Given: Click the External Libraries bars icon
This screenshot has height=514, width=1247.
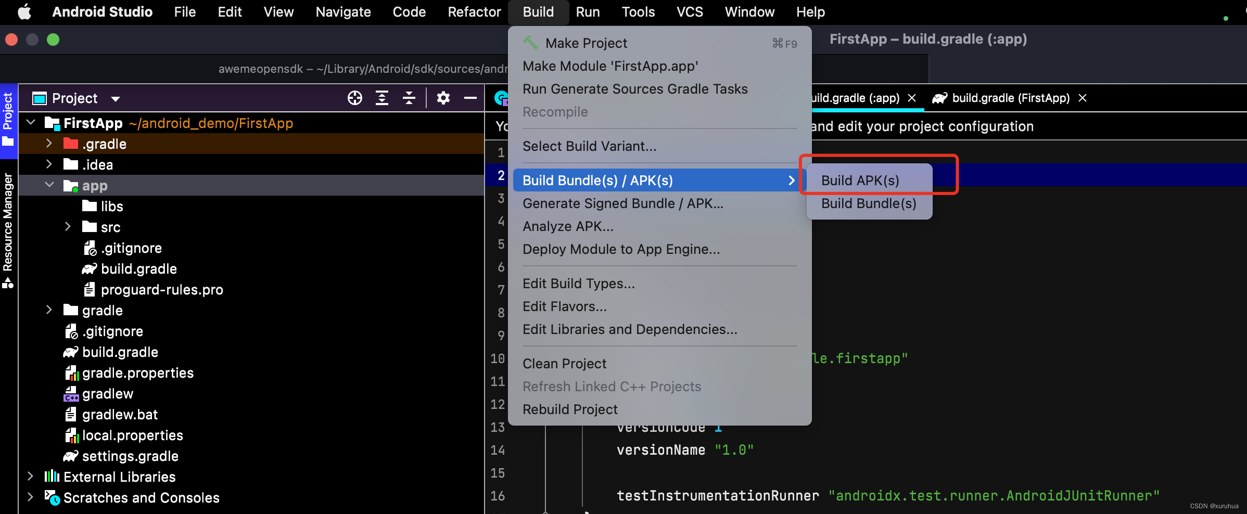Looking at the screenshot, I should click(x=52, y=477).
